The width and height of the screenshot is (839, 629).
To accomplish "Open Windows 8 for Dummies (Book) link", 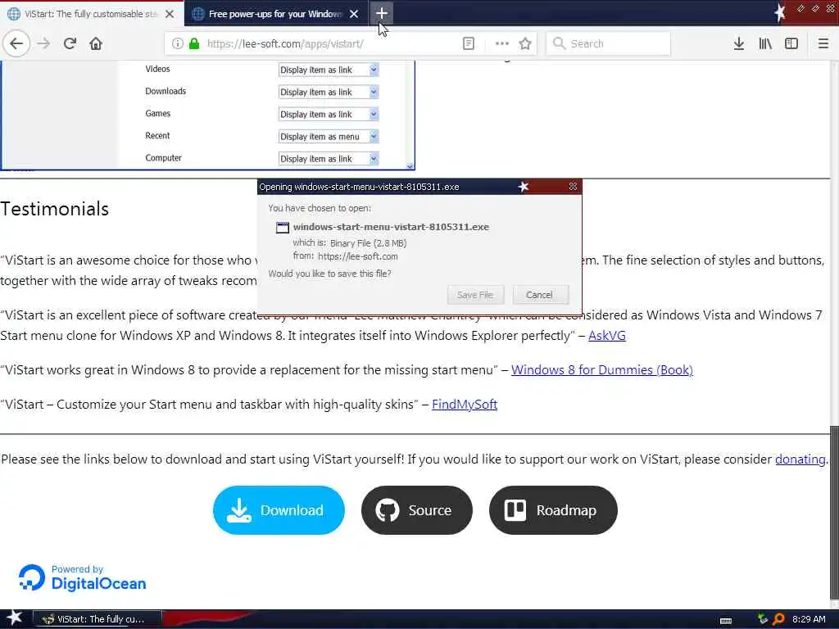I will click(602, 369).
